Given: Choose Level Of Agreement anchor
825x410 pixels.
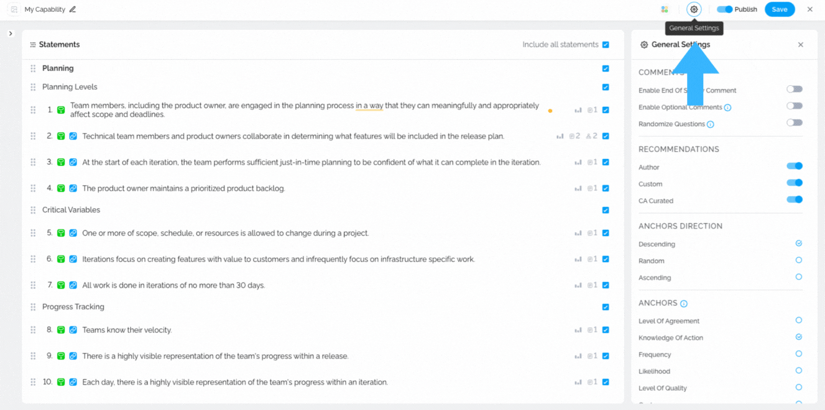Looking at the screenshot, I should pyautogui.click(x=799, y=321).
